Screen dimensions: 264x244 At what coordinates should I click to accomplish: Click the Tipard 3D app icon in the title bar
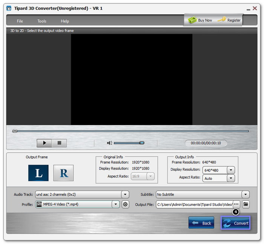point(9,8)
